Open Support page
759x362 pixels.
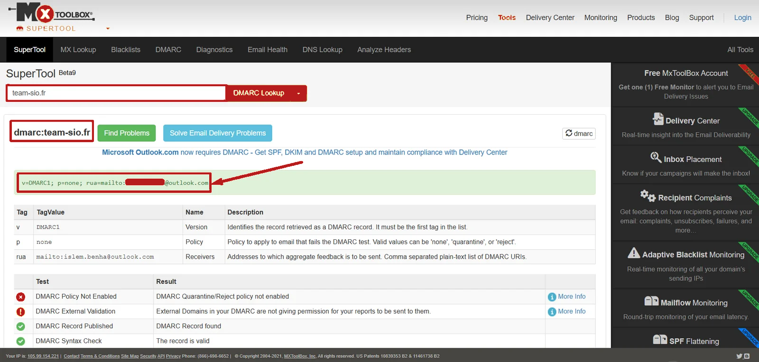point(701,18)
